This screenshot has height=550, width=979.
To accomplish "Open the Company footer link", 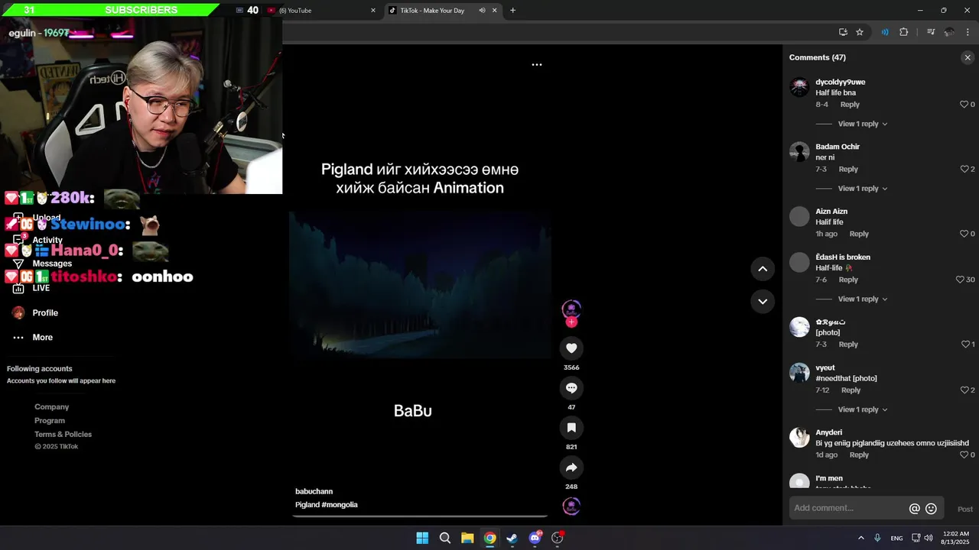I will 51,407.
